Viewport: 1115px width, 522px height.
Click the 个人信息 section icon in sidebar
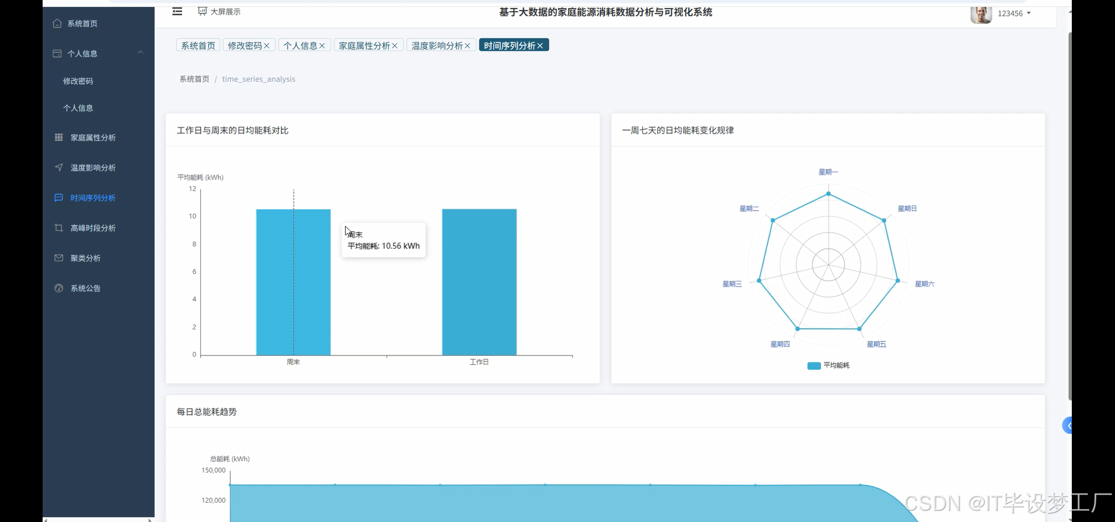[57, 53]
